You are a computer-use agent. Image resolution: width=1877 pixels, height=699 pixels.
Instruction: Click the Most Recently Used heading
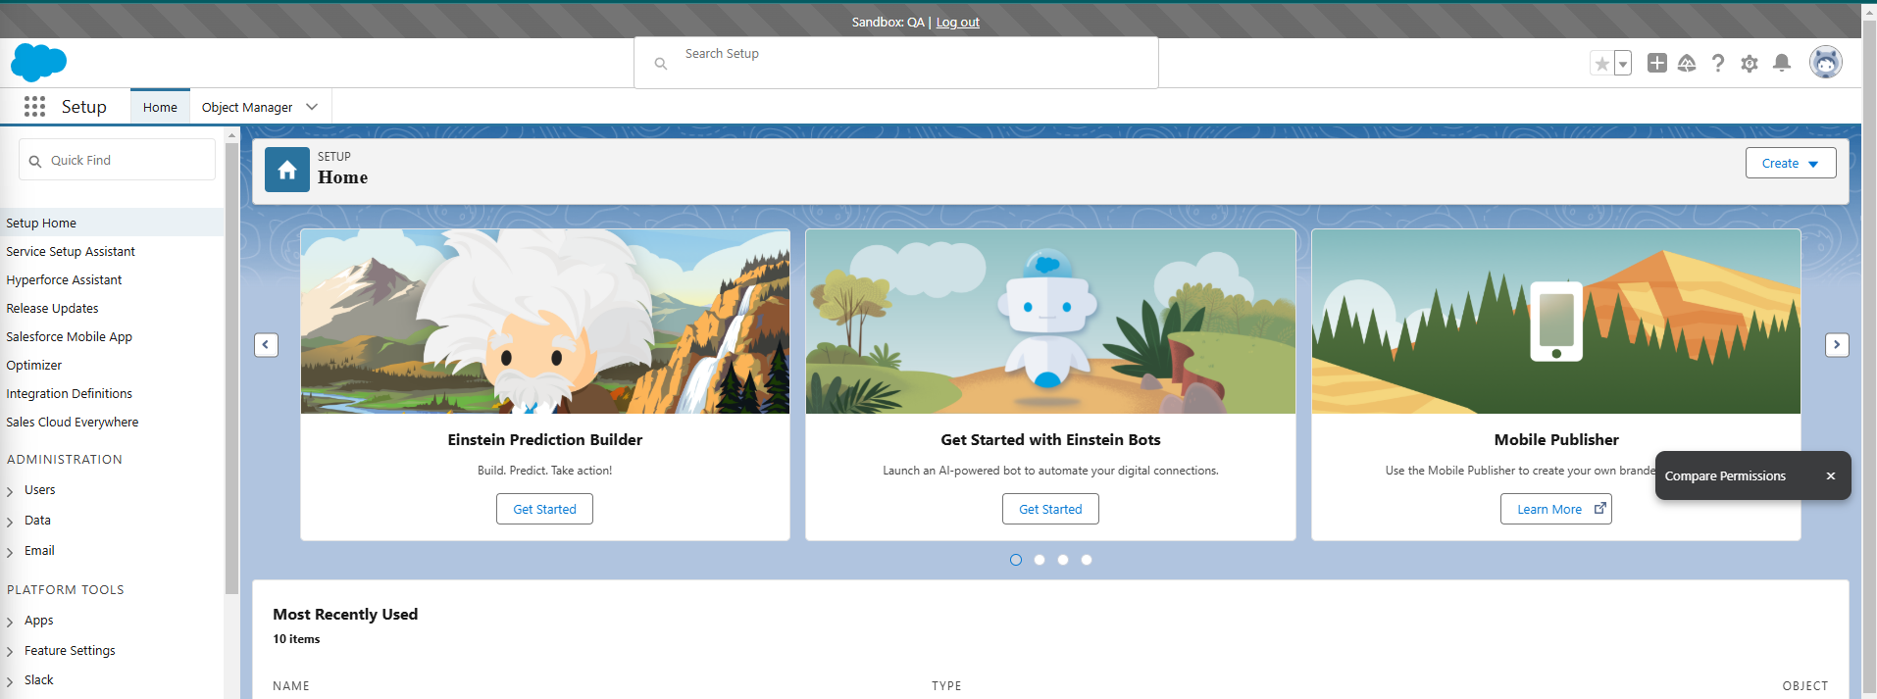pyautogui.click(x=345, y=614)
